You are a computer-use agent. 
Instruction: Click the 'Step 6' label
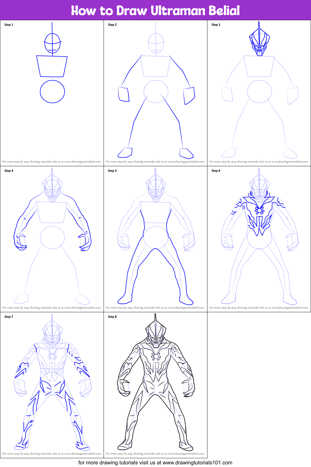click(216, 171)
